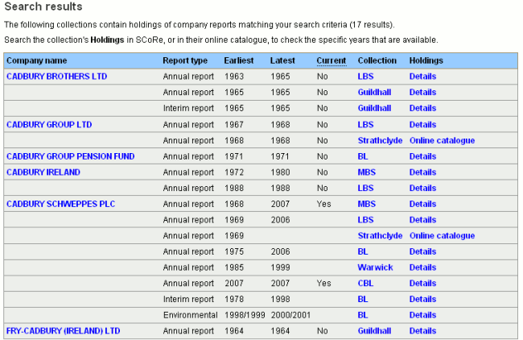Open Details for Cadbury Schweppes MBS holdings
The width and height of the screenshot is (523, 340).
click(x=422, y=204)
